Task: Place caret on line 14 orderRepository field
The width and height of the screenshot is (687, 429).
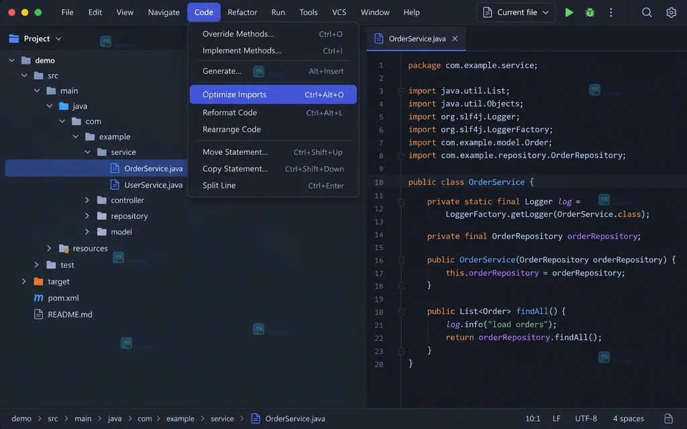Action: click(x=603, y=237)
